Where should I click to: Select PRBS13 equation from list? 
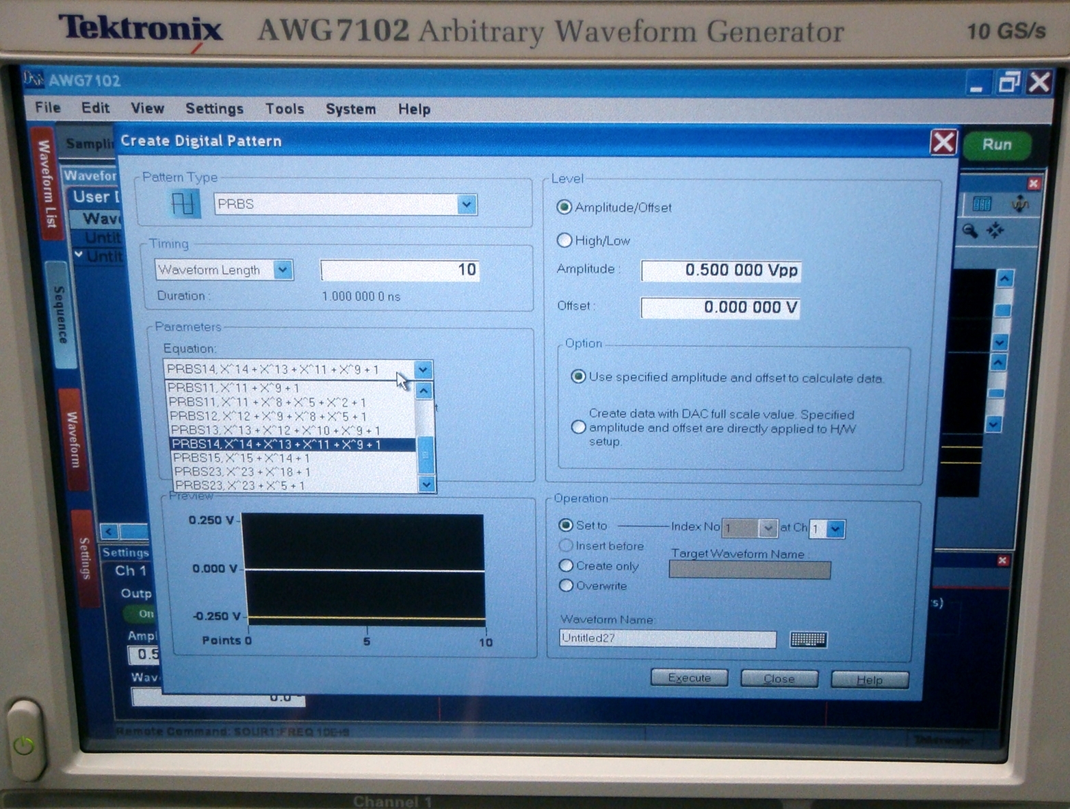pos(293,431)
